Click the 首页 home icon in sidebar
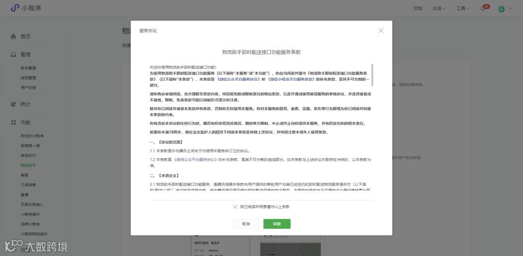The image size is (523, 256). pyautogui.click(x=14, y=36)
